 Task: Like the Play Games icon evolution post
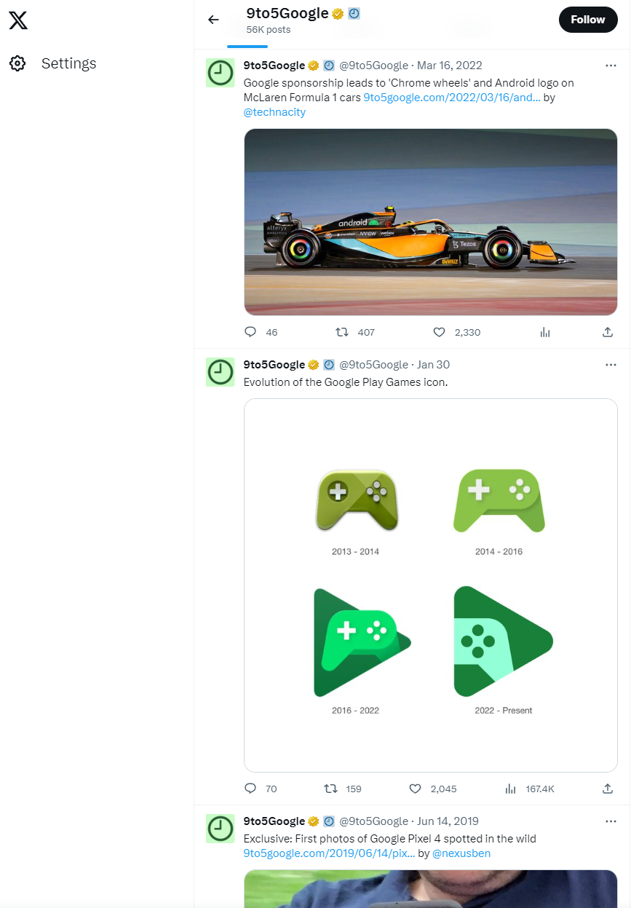pos(414,789)
